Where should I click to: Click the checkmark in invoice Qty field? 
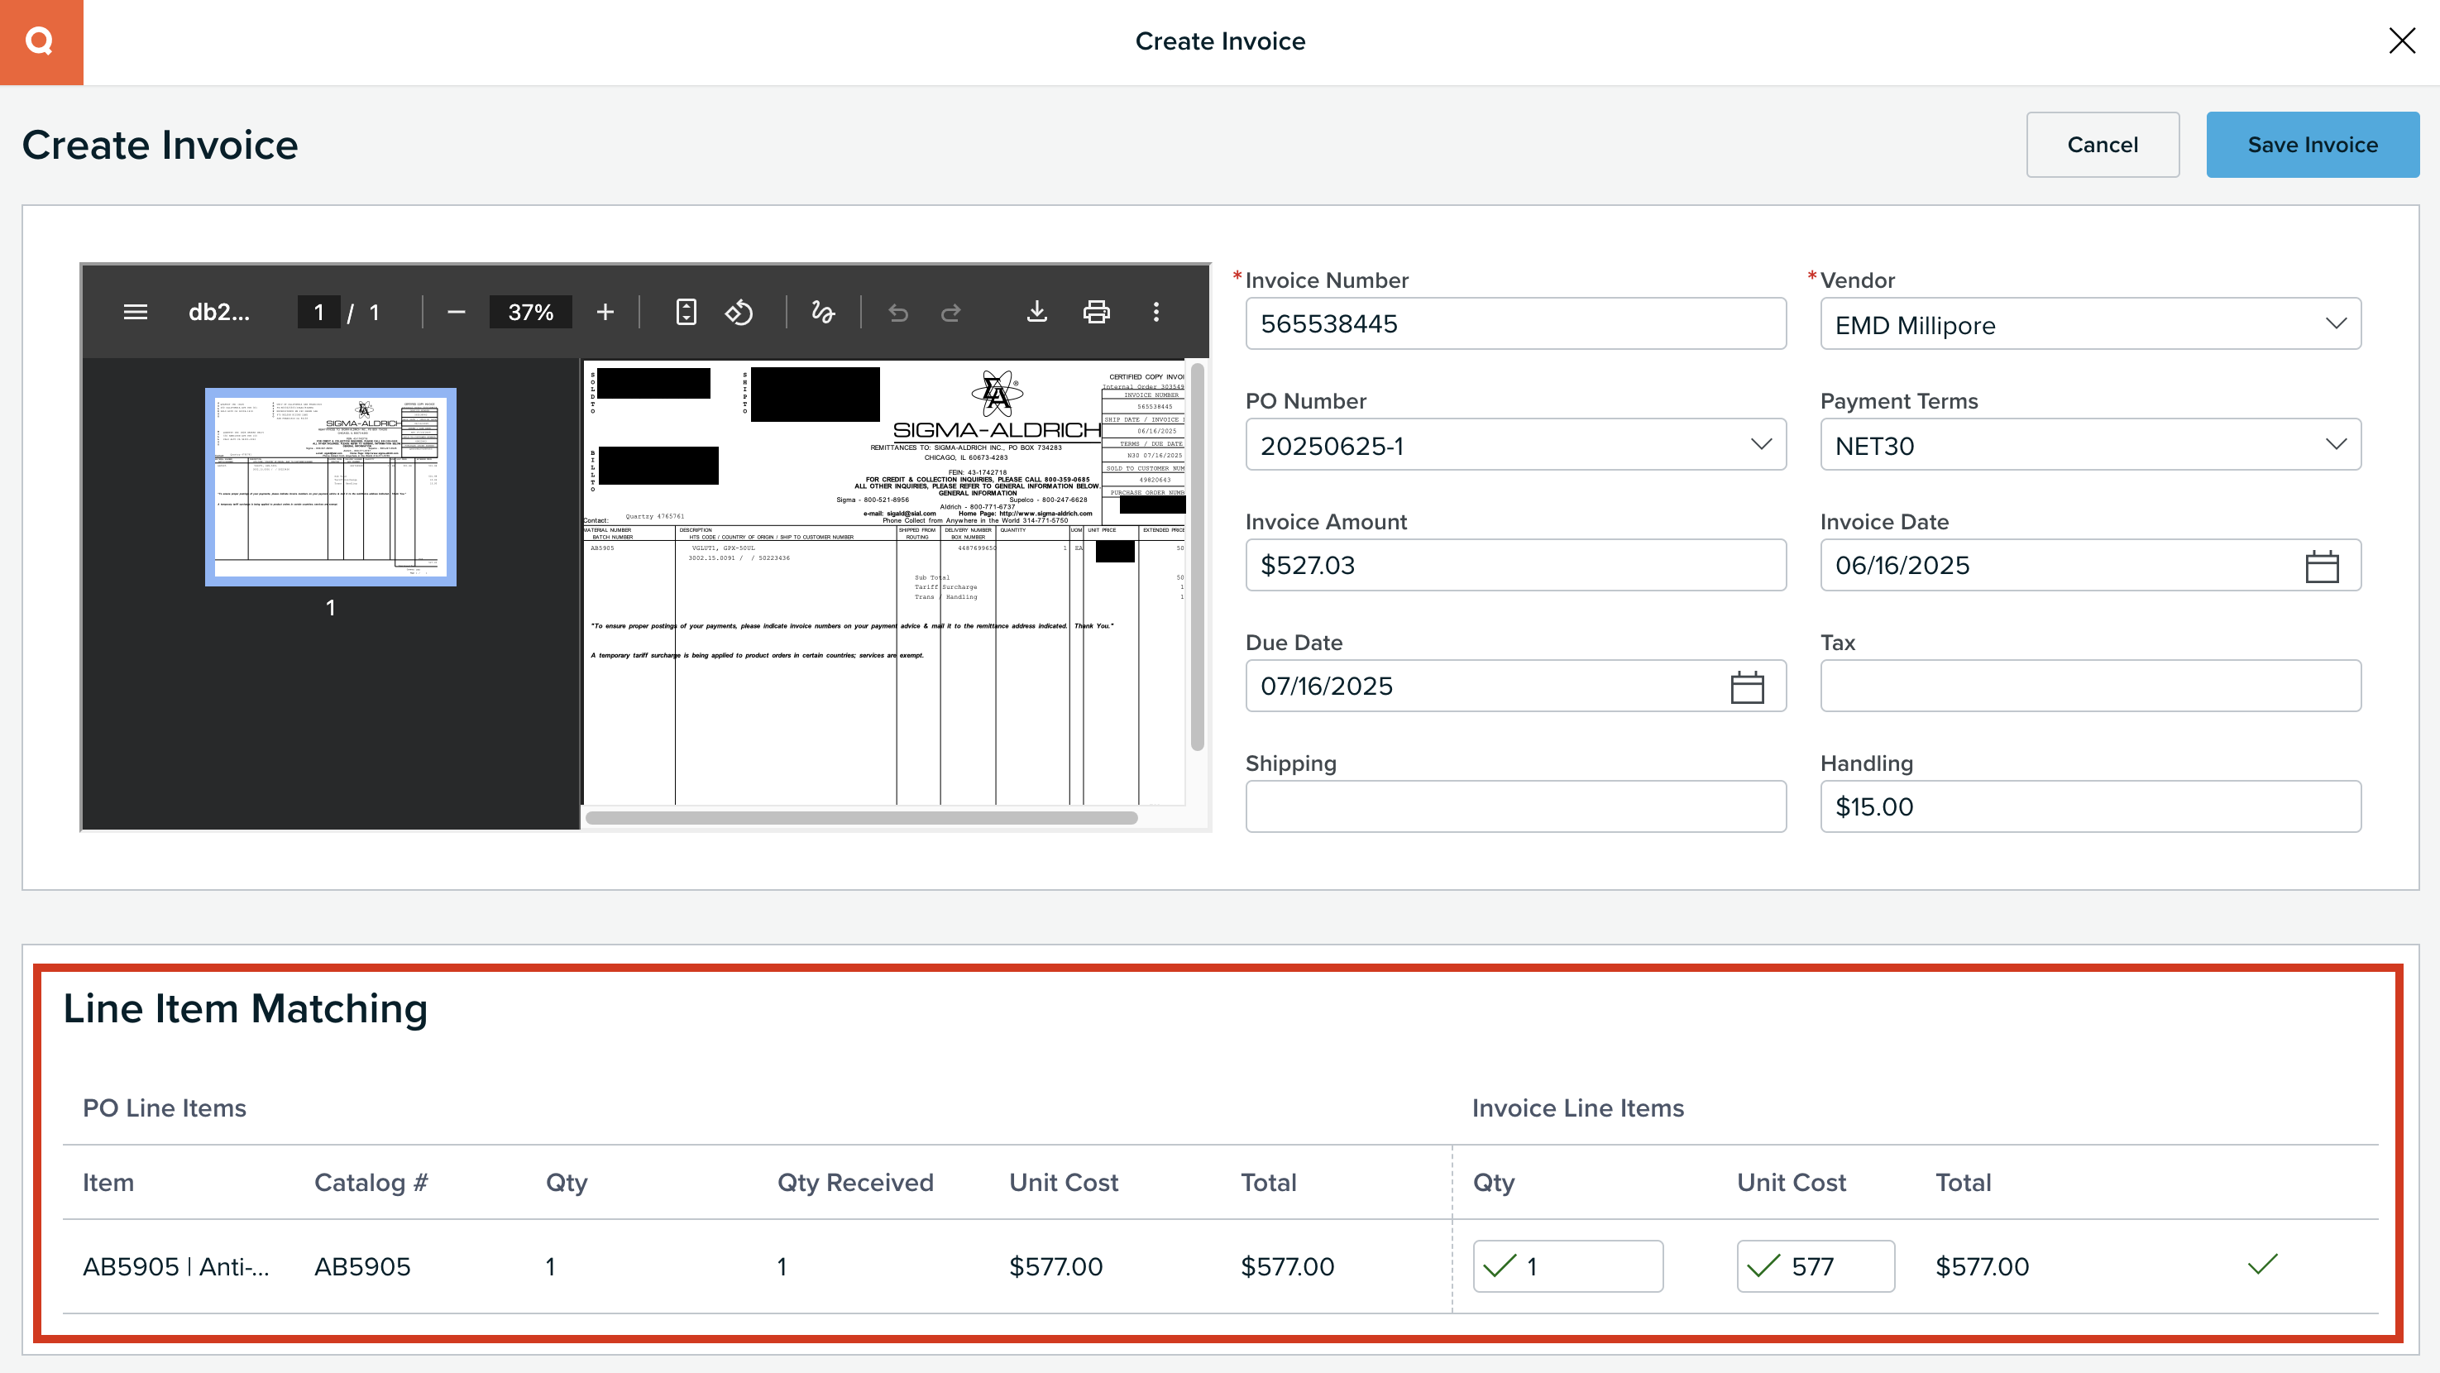pyautogui.click(x=1500, y=1266)
